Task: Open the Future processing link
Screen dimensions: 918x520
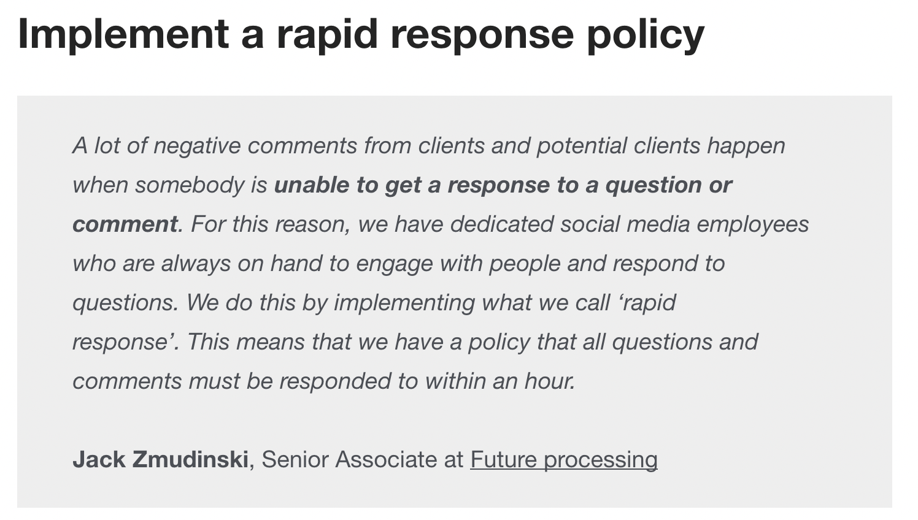Action: [563, 459]
